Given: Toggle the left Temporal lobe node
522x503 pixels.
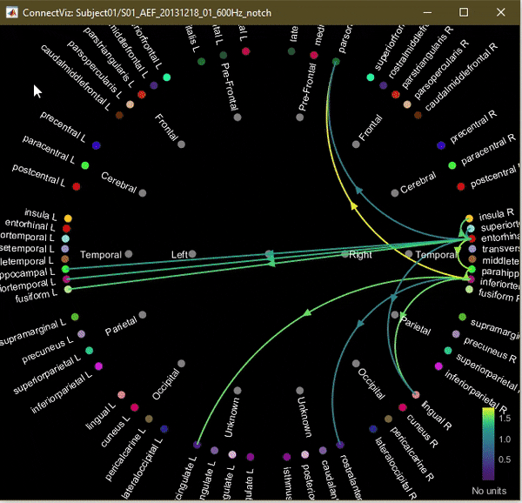Looking at the screenshot, I should tap(129, 254).
